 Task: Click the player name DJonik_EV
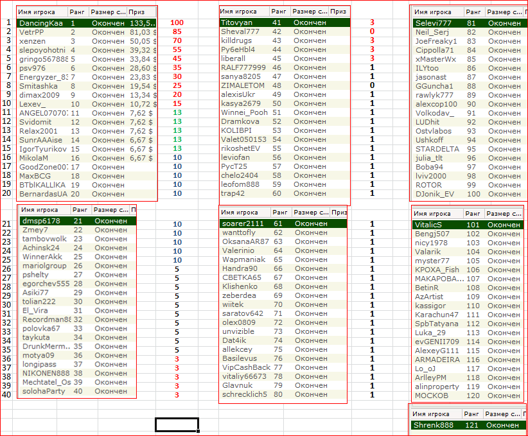pos(435,195)
